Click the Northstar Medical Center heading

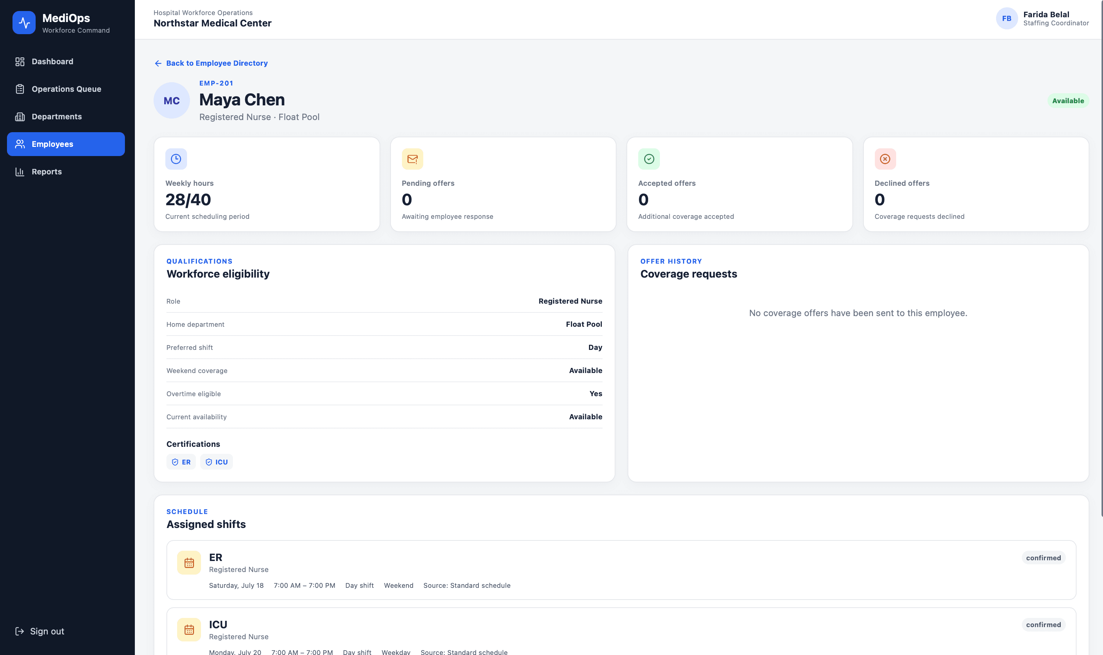pos(212,23)
